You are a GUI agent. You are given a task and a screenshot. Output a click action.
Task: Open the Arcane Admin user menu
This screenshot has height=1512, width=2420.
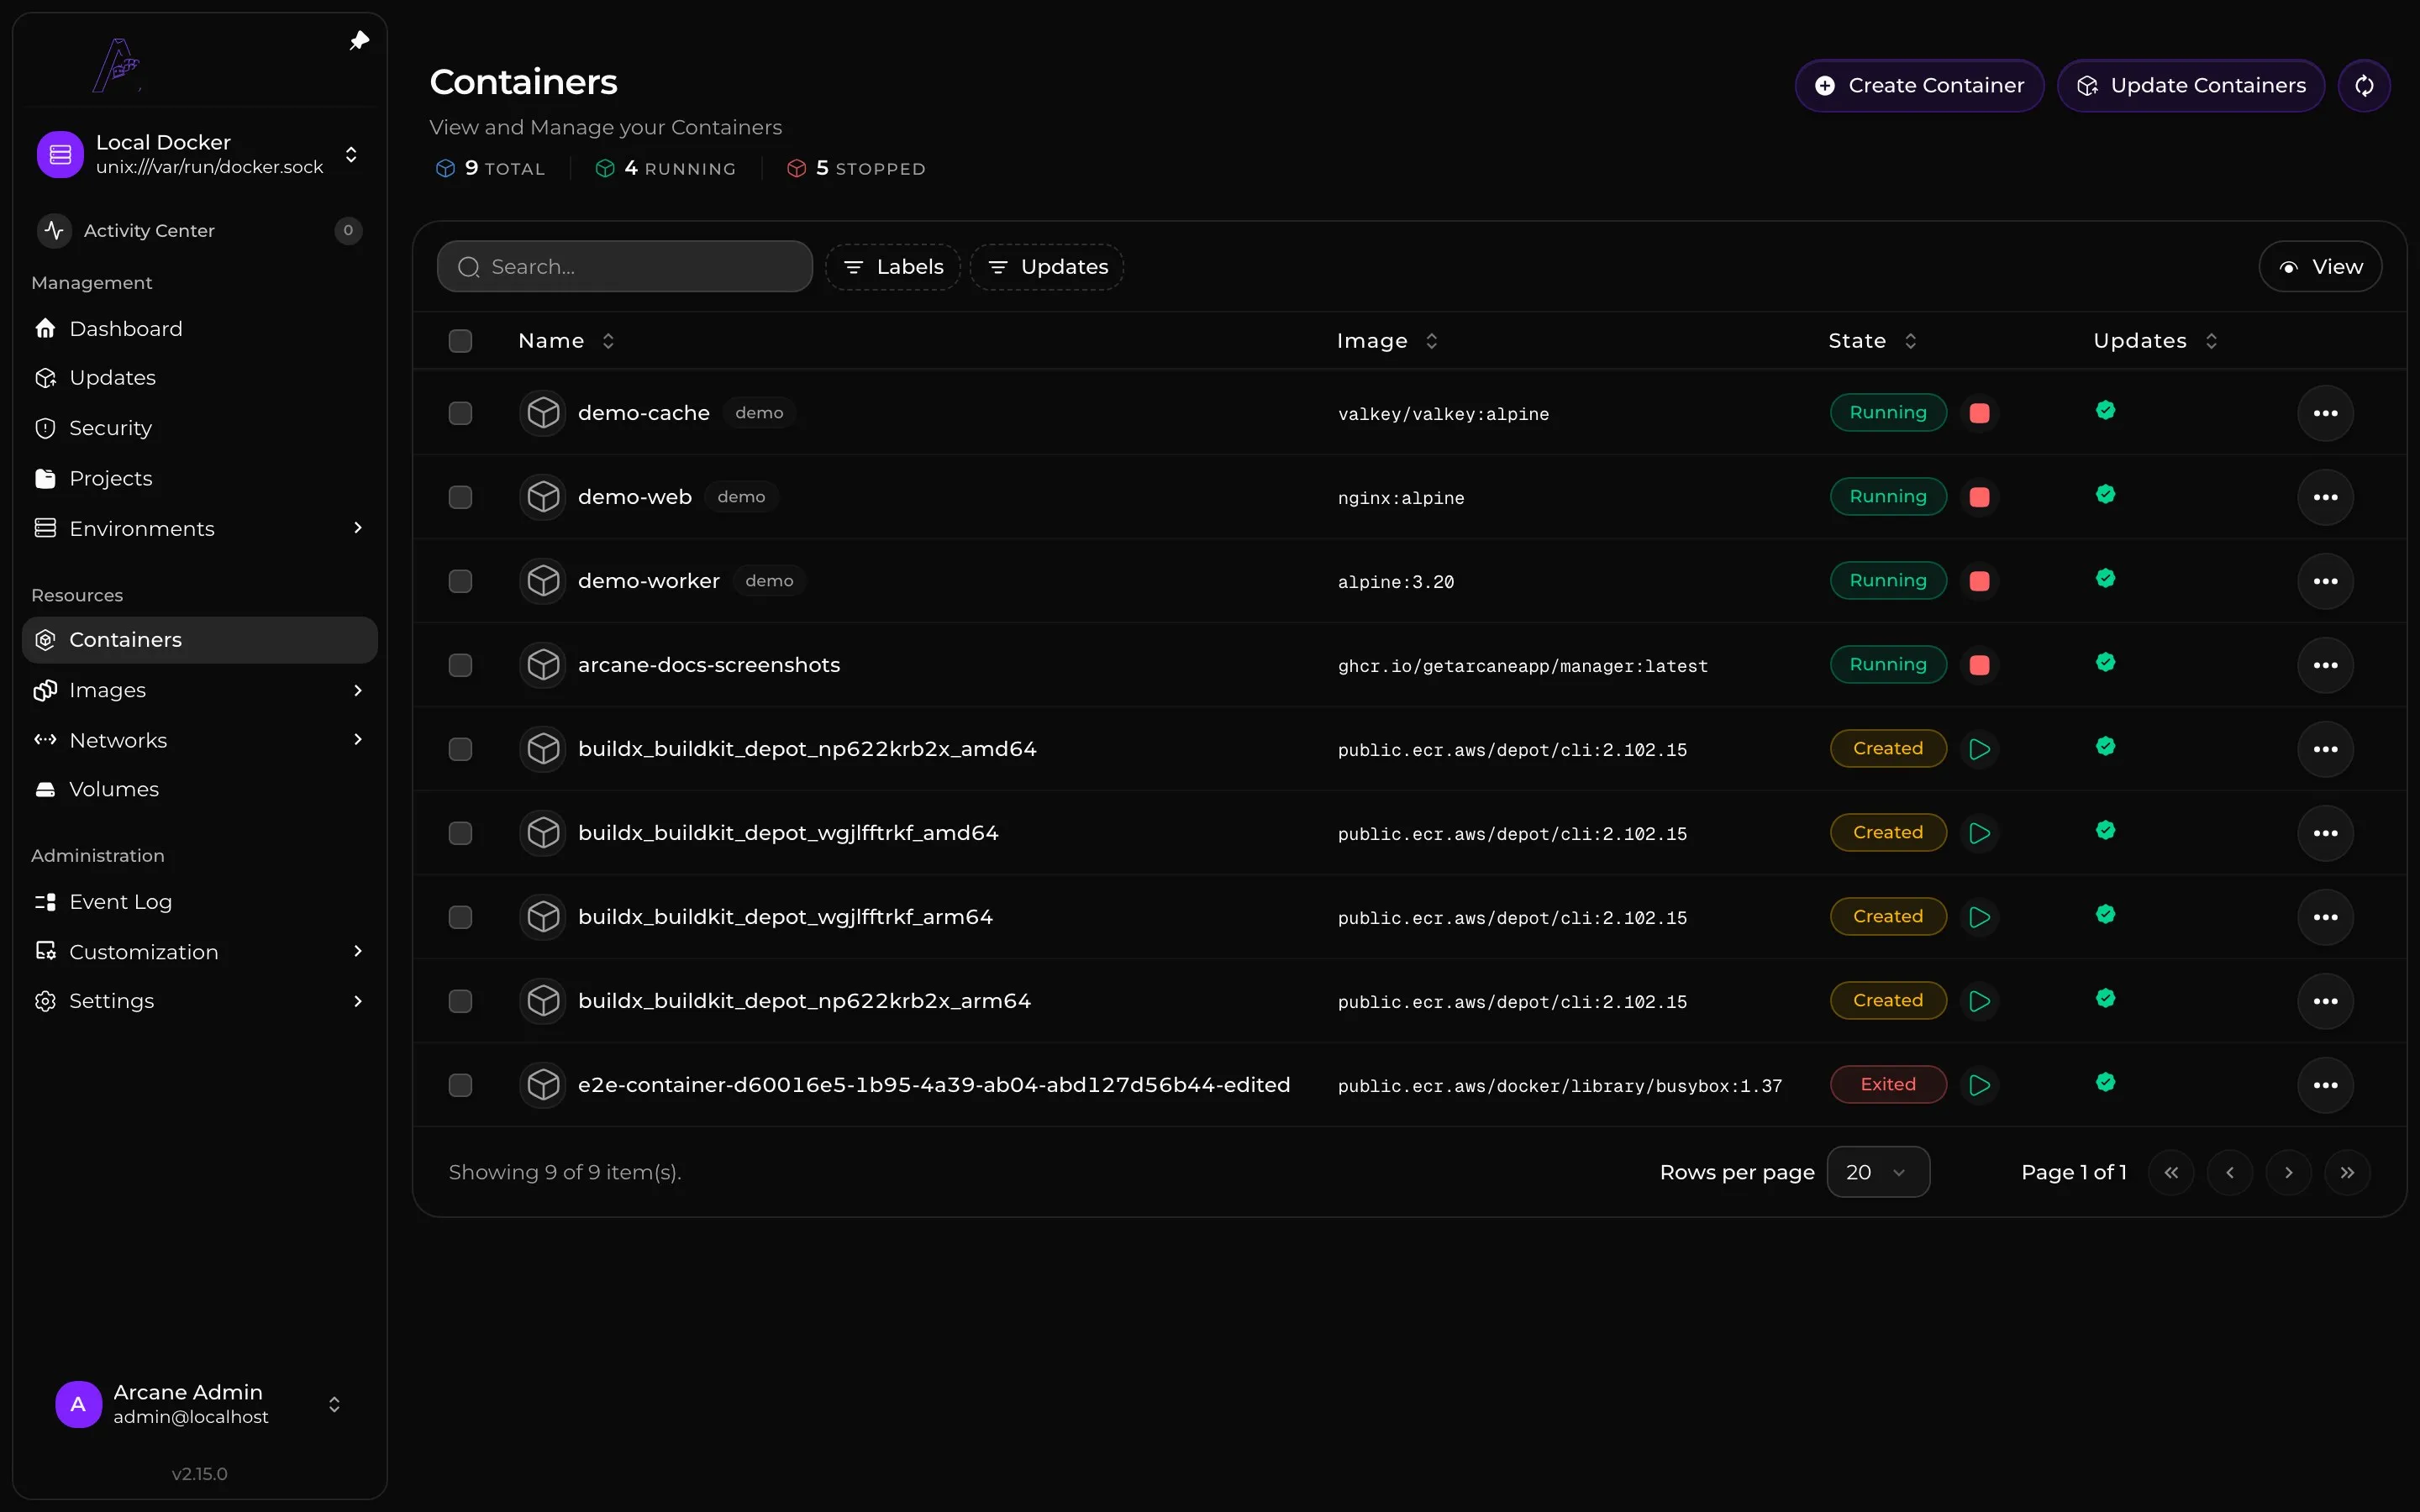click(199, 1404)
